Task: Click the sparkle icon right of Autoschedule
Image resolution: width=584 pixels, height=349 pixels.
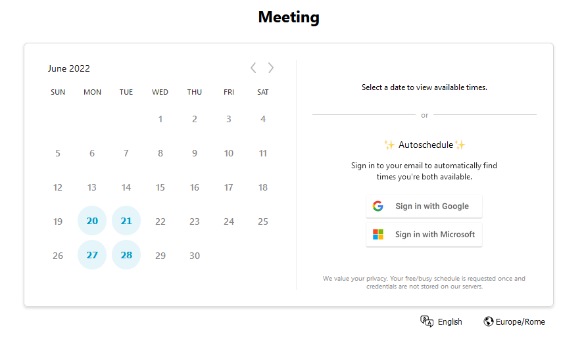Action: coord(460,145)
